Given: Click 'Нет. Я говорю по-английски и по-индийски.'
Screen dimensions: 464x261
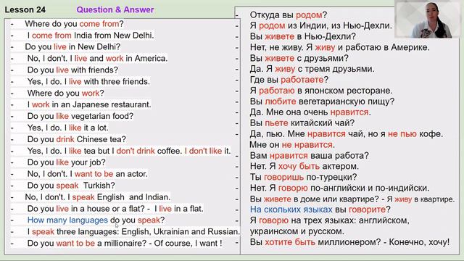Looking at the screenshot, I should coord(339,188).
